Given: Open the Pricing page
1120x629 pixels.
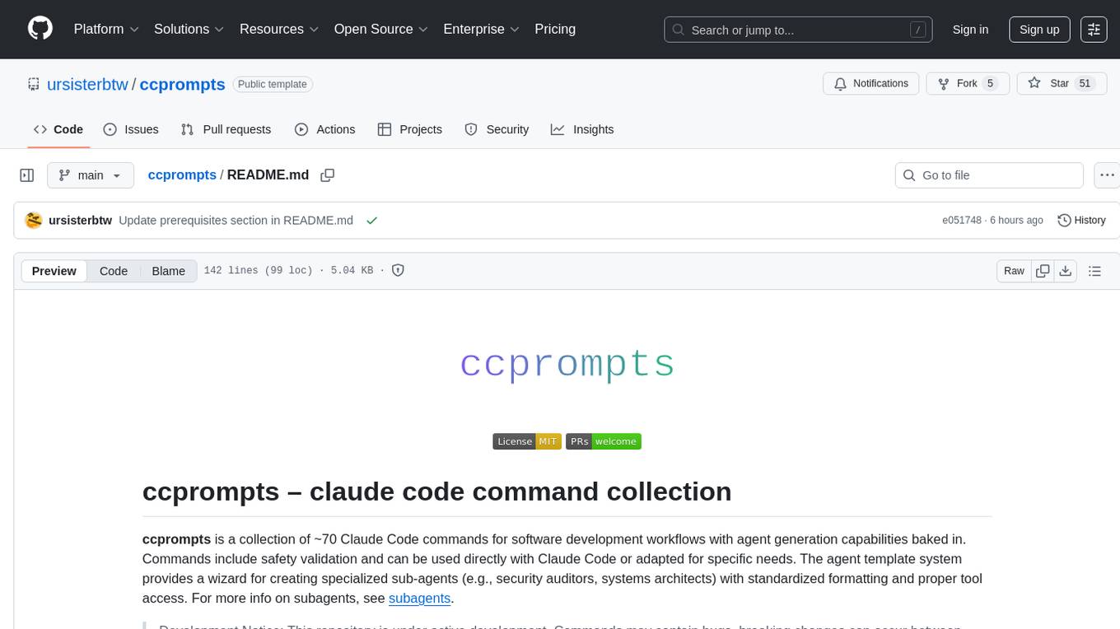Looking at the screenshot, I should 555,29.
